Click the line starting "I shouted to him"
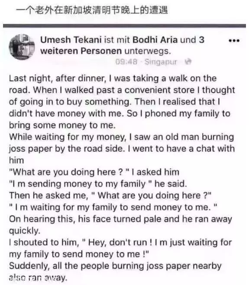This screenshot has width=249, height=285. 120,242
